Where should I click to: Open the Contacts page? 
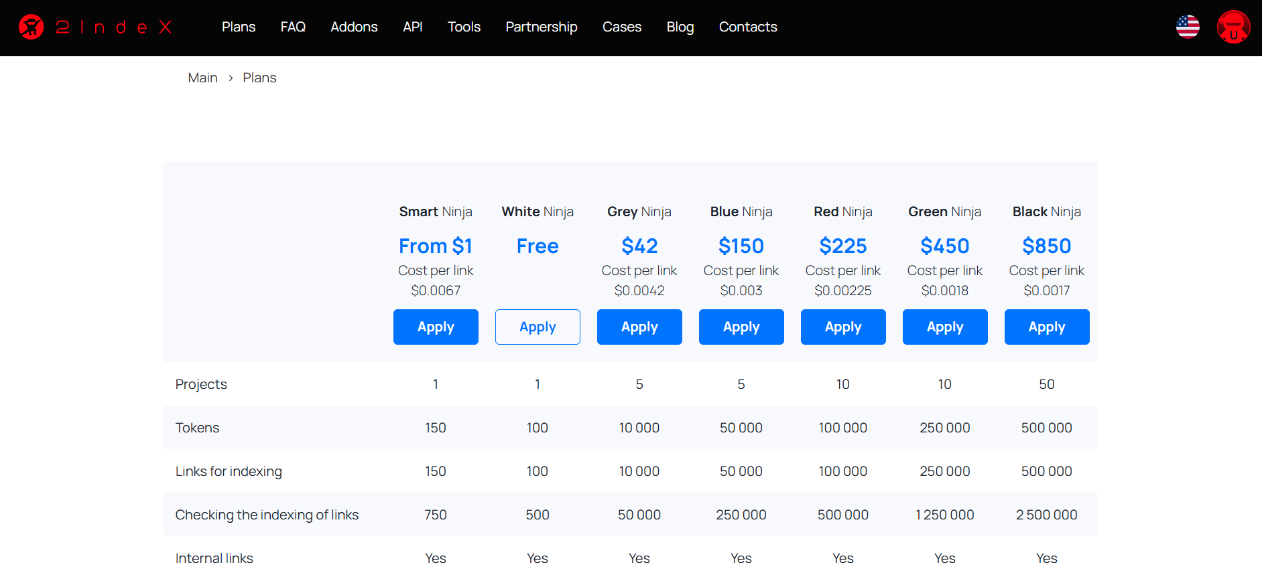pyautogui.click(x=748, y=27)
